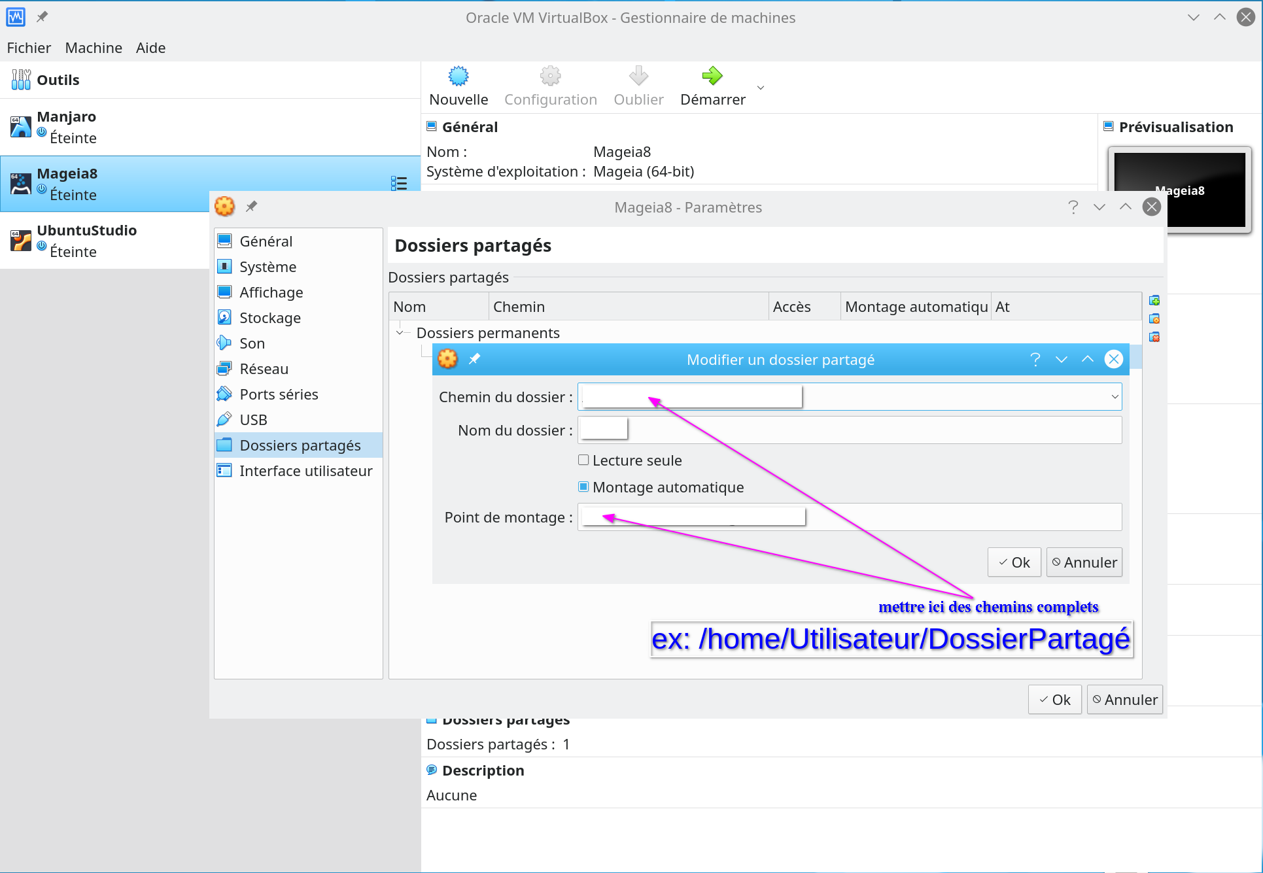Click the VirtualBox app icon in main titlebar
Image resolution: width=1263 pixels, height=873 pixels.
[x=16, y=17]
